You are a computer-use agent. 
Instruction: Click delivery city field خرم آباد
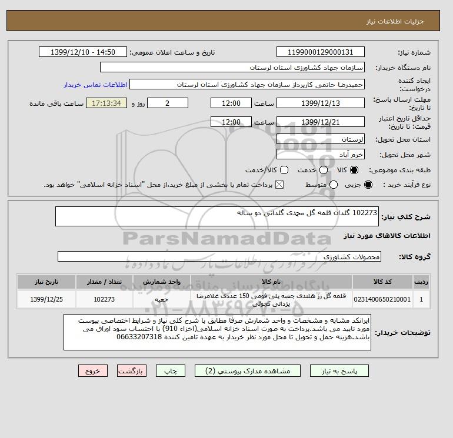click(321, 155)
